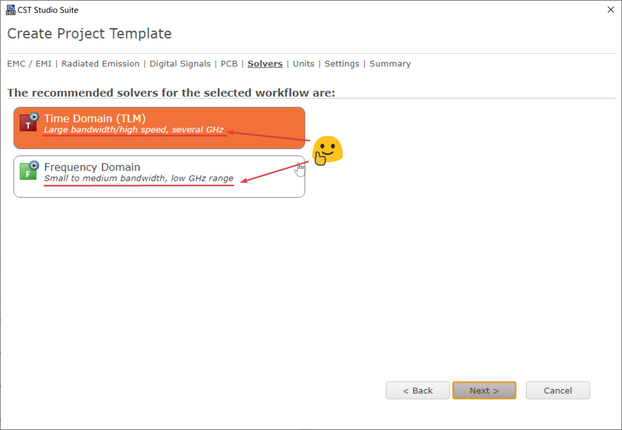The width and height of the screenshot is (622, 430).
Task: Open the Radiated Emission step
Action: point(100,64)
